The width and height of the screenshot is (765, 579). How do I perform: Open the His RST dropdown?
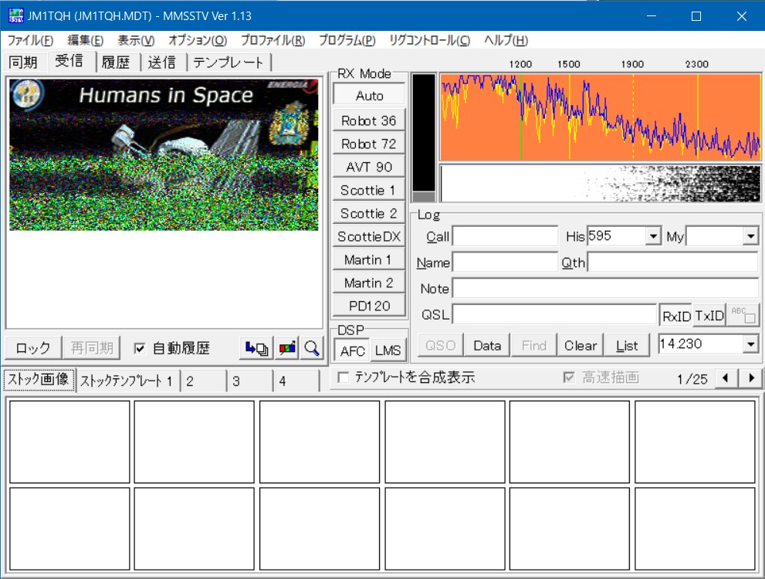(x=652, y=236)
